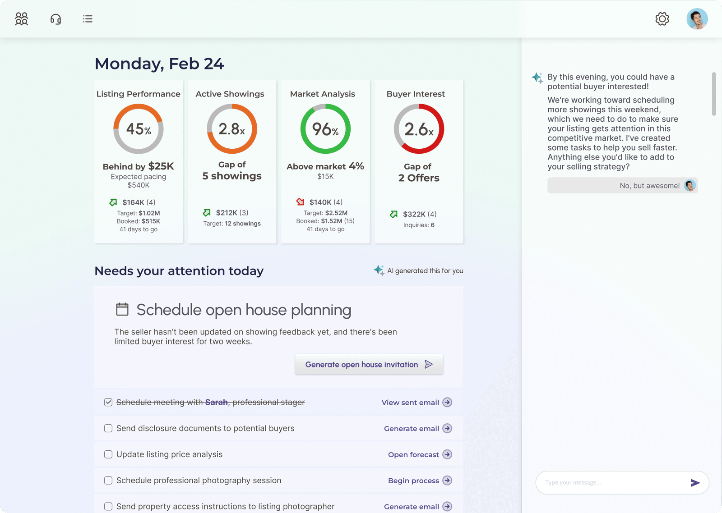
Task: Check Schedule professional photography session task
Action: point(108,481)
